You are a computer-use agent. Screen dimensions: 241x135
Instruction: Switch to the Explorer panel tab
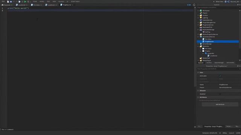point(201,63)
